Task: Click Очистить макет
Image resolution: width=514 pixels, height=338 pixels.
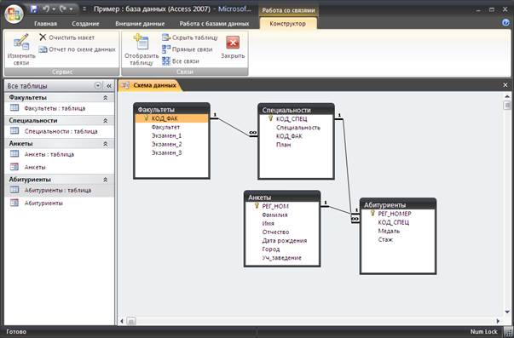Action: pyautogui.click(x=66, y=37)
